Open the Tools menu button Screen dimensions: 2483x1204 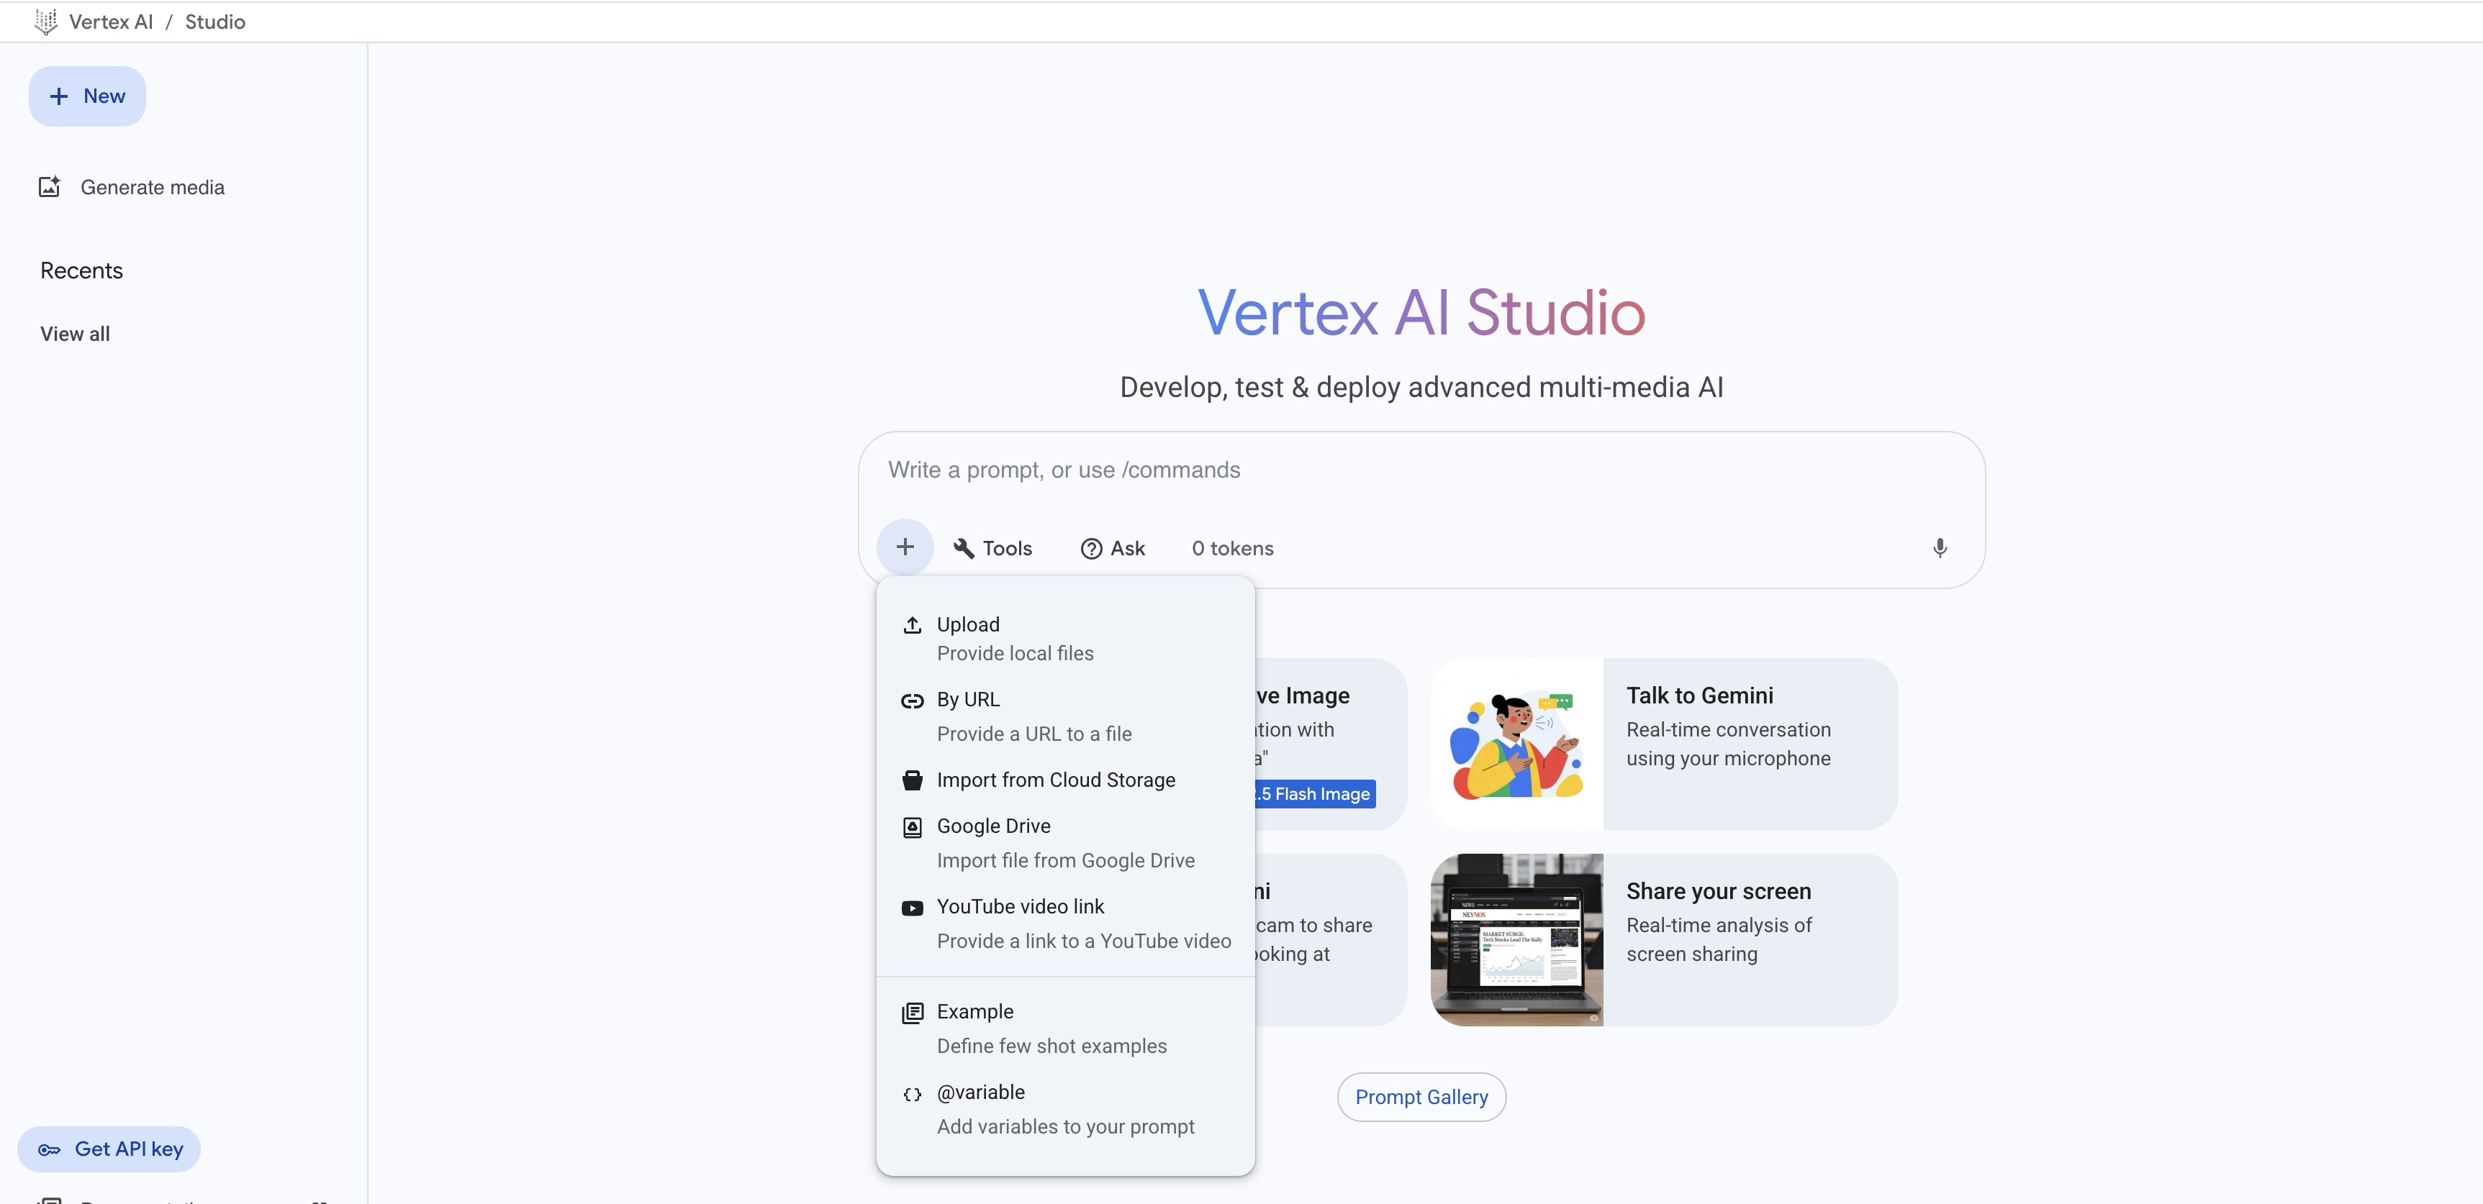[x=992, y=548]
